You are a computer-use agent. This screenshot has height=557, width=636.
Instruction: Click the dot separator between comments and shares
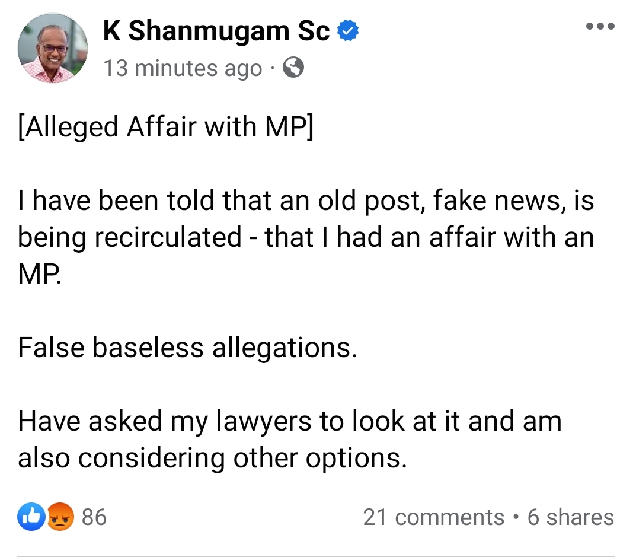coord(516,517)
